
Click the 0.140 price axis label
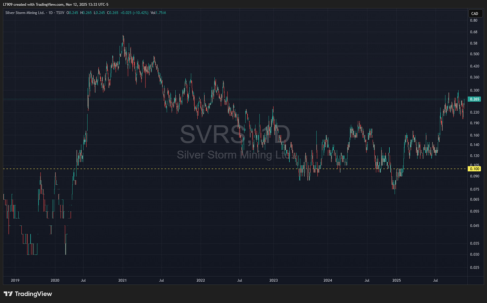point(475,145)
